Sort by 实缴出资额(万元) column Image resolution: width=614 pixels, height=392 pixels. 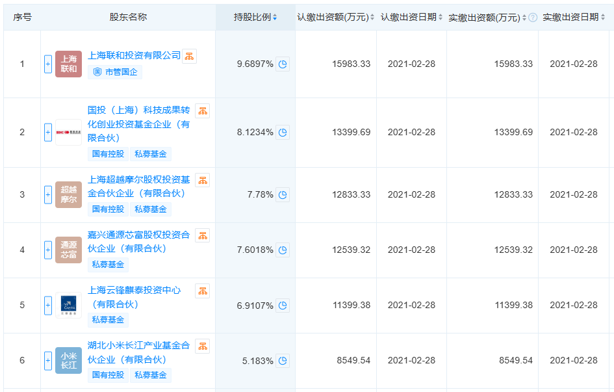(524, 18)
